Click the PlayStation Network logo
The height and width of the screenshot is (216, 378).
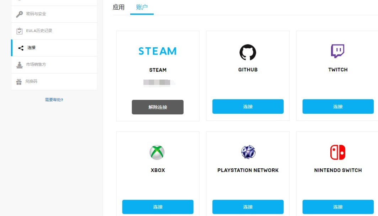pos(248,152)
